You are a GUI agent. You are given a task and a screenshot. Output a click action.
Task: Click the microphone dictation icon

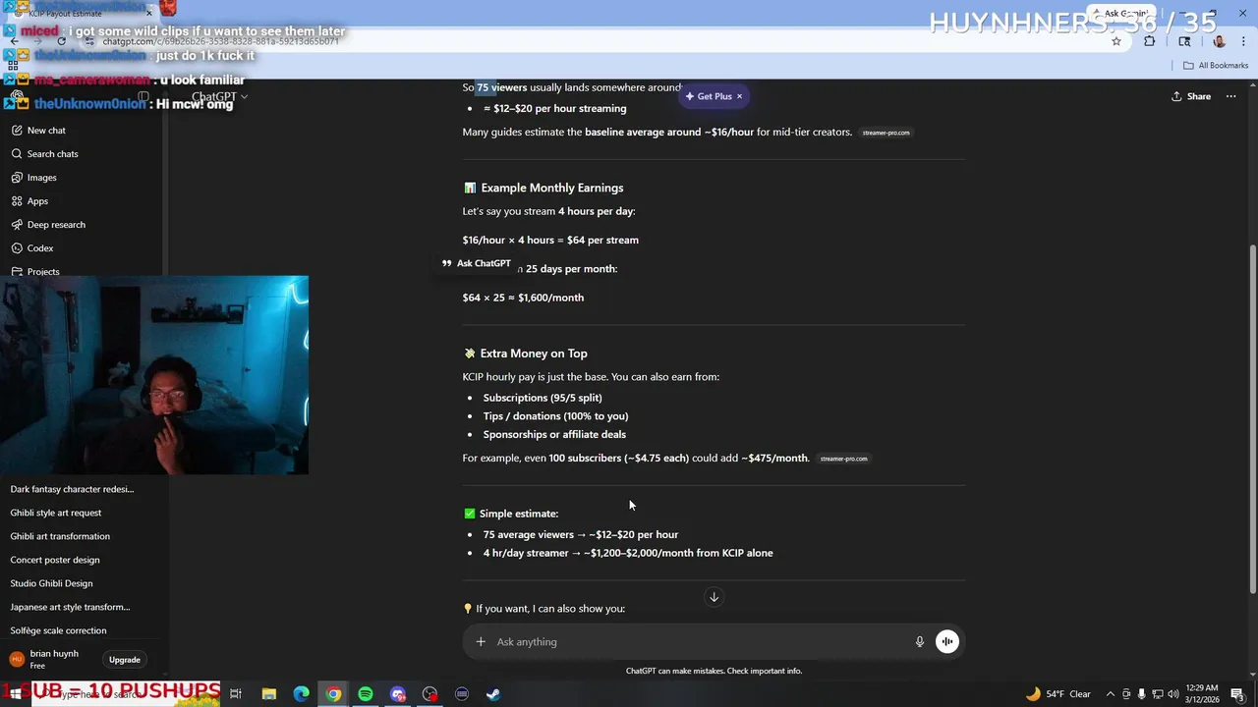point(920,642)
